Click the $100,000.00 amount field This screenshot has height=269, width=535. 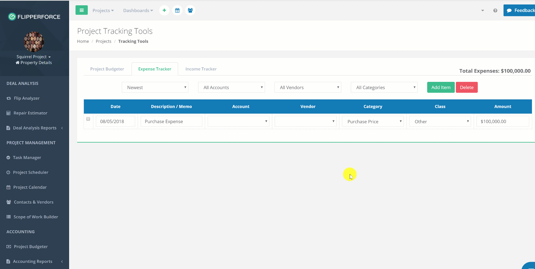(x=502, y=121)
